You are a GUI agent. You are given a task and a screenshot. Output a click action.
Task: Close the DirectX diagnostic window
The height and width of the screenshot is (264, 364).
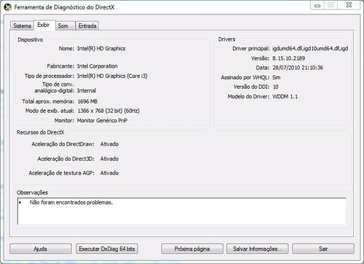tap(349, 5)
